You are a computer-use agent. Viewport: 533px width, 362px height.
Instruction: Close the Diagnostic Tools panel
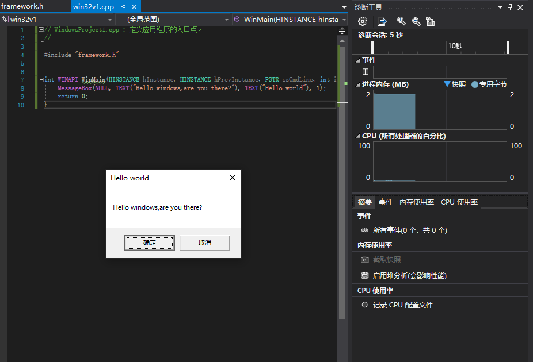[520, 7]
